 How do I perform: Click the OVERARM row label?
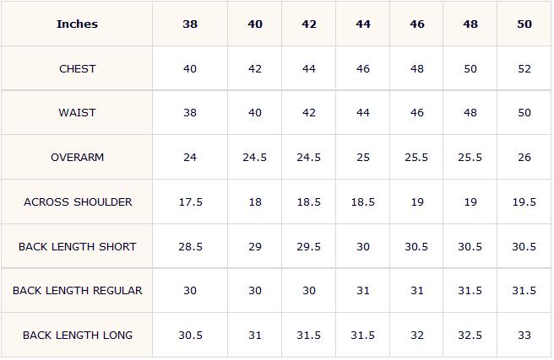pyautogui.click(x=78, y=158)
